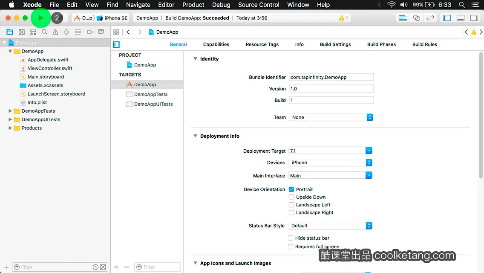Jump to previous issue arrow
Image resolution: width=484 pixels, height=273 pixels.
pos(466,32)
